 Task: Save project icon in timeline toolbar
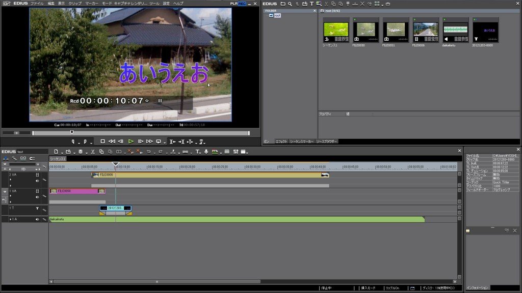[81, 152]
